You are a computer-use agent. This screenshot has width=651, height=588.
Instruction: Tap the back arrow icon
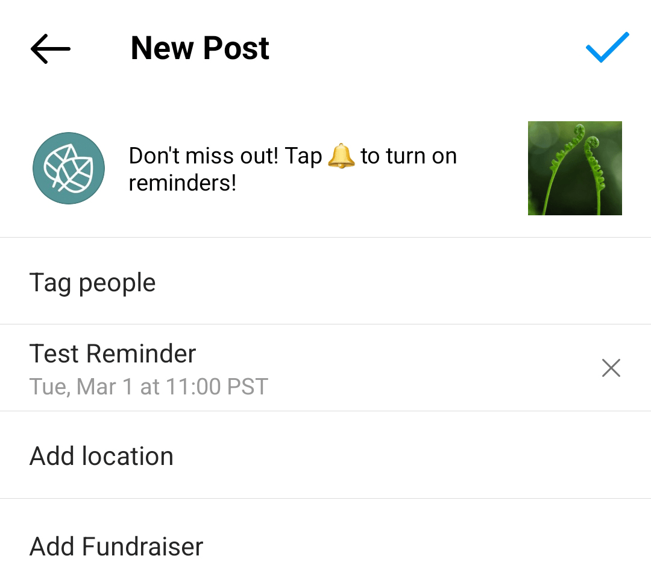tap(51, 49)
